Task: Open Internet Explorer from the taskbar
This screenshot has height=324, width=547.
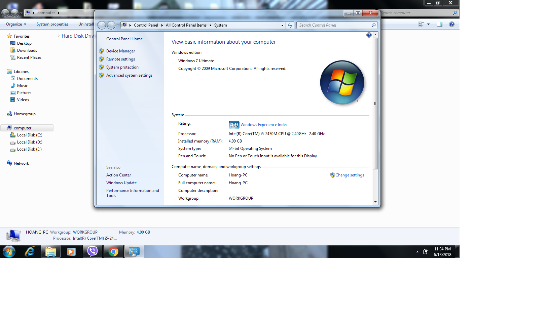Action: (x=30, y=251)
